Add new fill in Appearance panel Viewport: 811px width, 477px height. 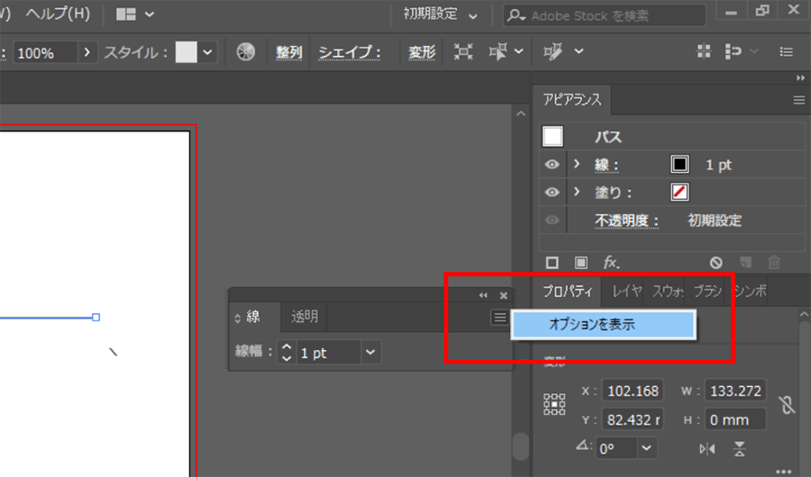[581, 263]
